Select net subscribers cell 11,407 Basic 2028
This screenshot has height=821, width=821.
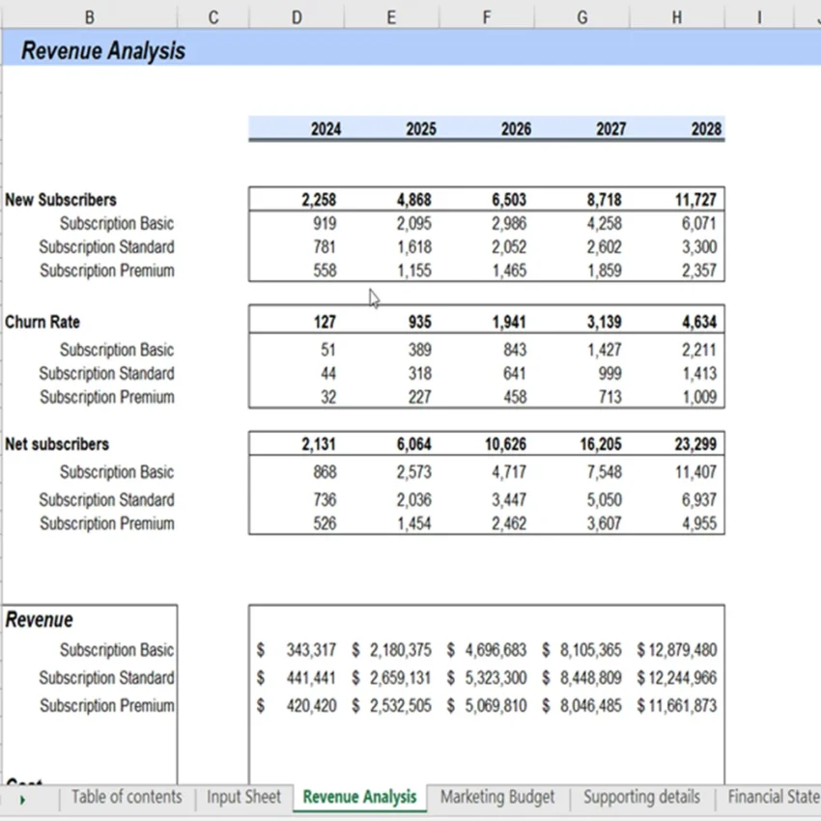695,471
